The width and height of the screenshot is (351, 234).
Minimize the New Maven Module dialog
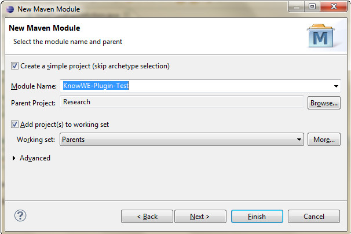click(x=297, y=7)
